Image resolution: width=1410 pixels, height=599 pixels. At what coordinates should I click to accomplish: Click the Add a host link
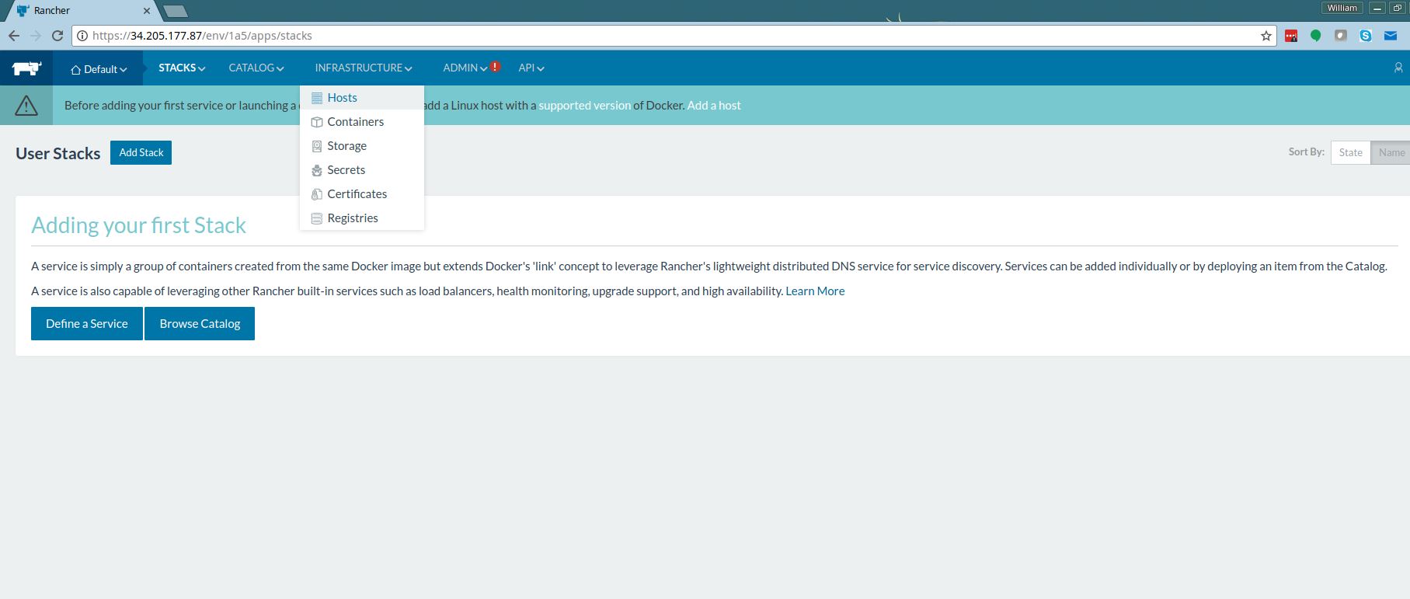(x=714, y=106)
